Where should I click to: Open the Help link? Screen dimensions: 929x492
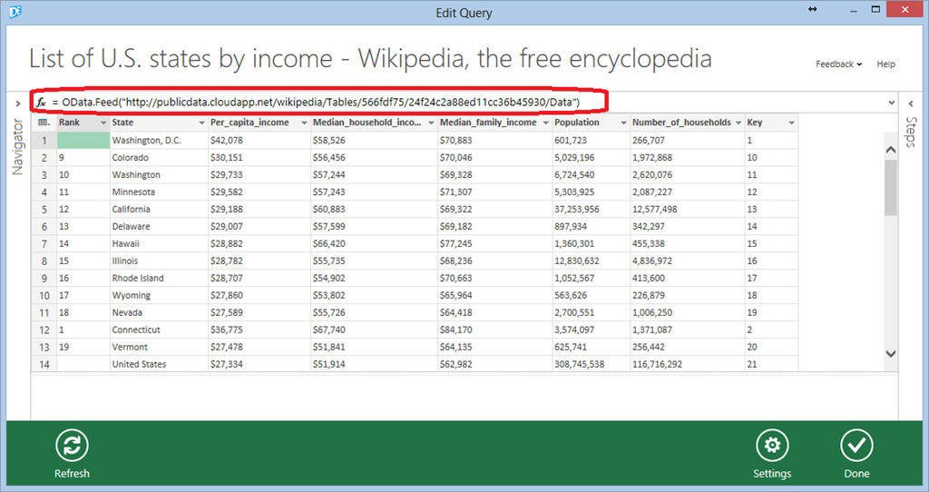click(x=885, y=64)
